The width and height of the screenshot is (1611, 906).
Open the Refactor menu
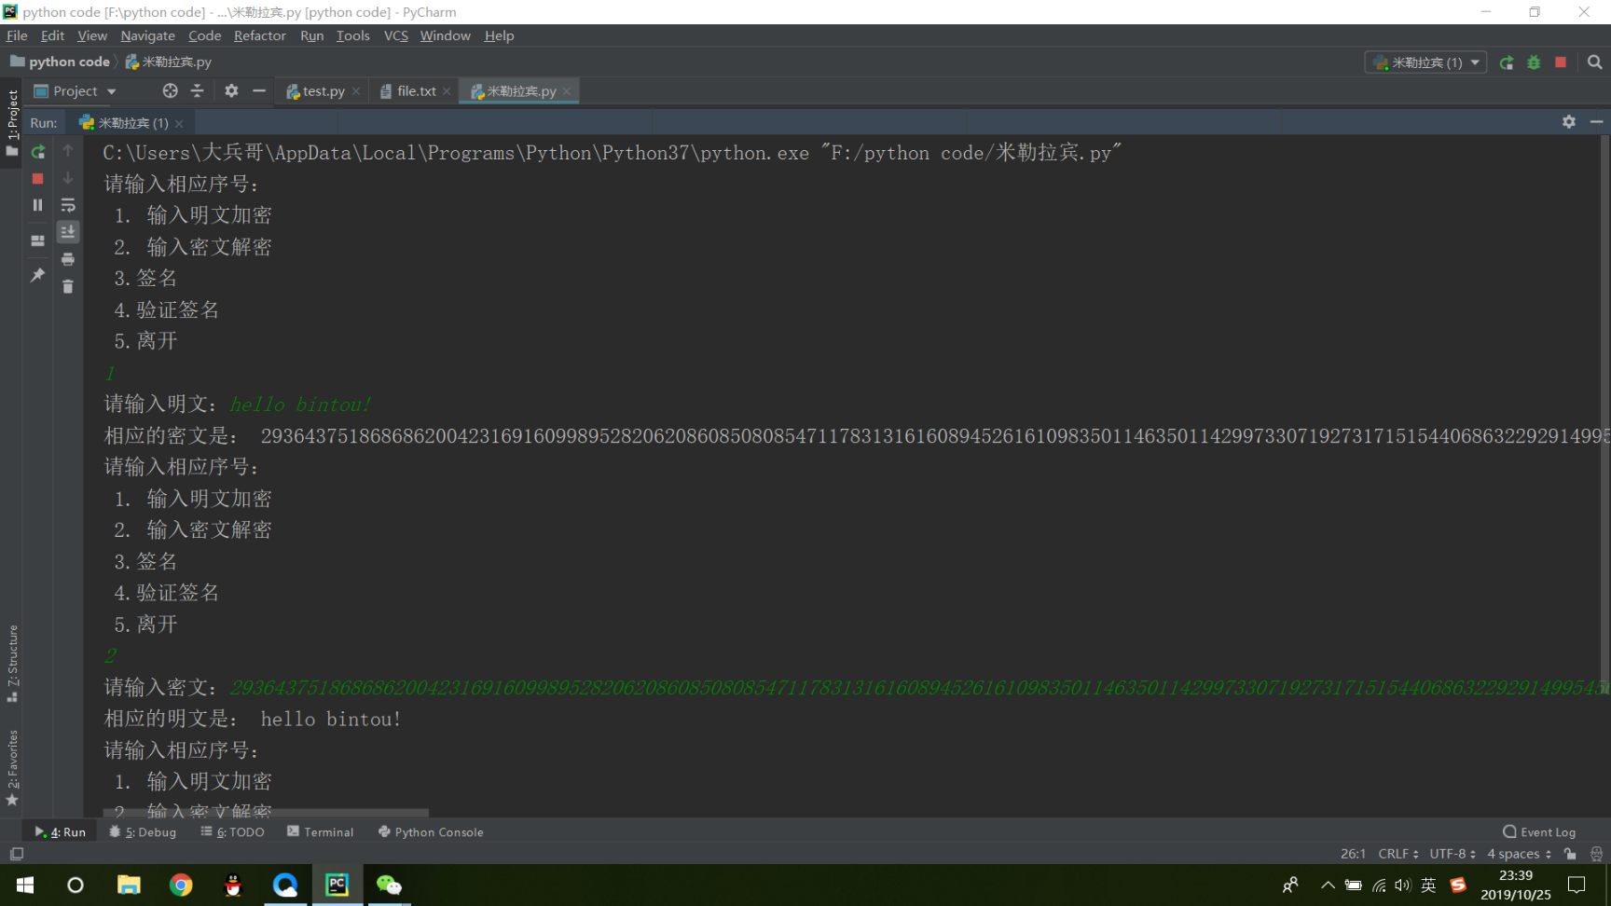coord(259,35)
